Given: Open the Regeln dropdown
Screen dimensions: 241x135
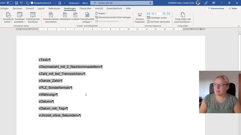Looking at the screenshot, I should pyautogui.click(x=101, y=13).
